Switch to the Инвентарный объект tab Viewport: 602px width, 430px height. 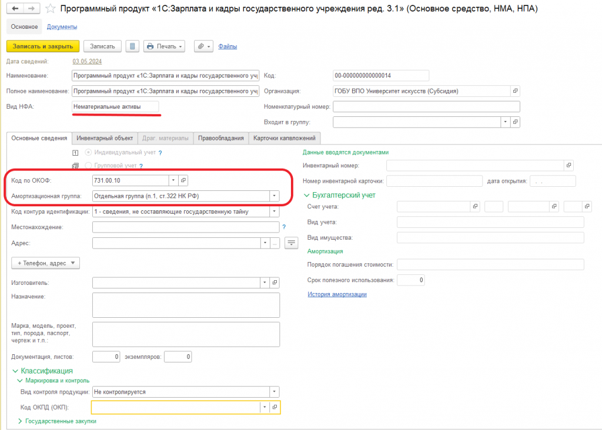tap(105, 138)
